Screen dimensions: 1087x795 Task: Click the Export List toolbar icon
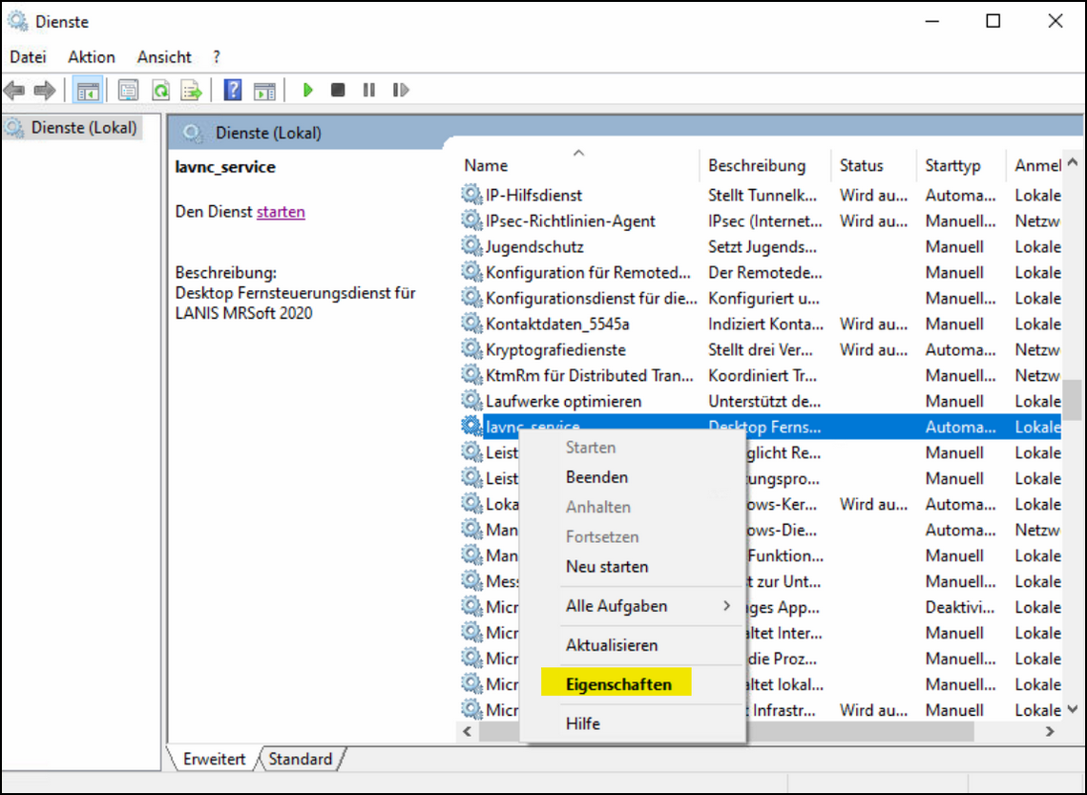[192, 91]
